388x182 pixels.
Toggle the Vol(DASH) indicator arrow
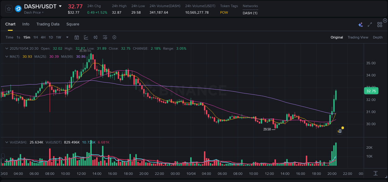pyautogui.click(x=7, y=142)
